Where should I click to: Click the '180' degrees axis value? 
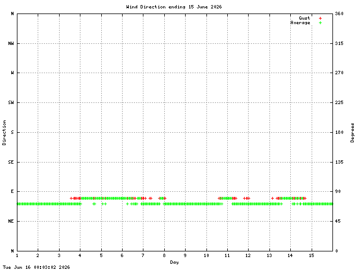[339, 132]
